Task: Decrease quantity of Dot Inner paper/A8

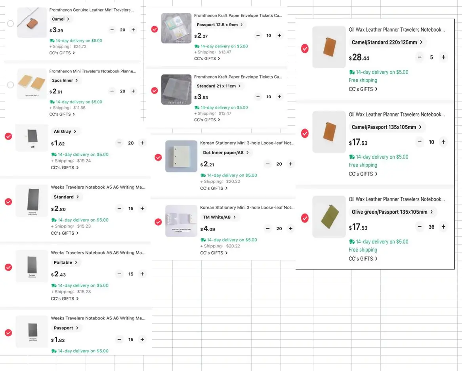Action: pos(268,164)
